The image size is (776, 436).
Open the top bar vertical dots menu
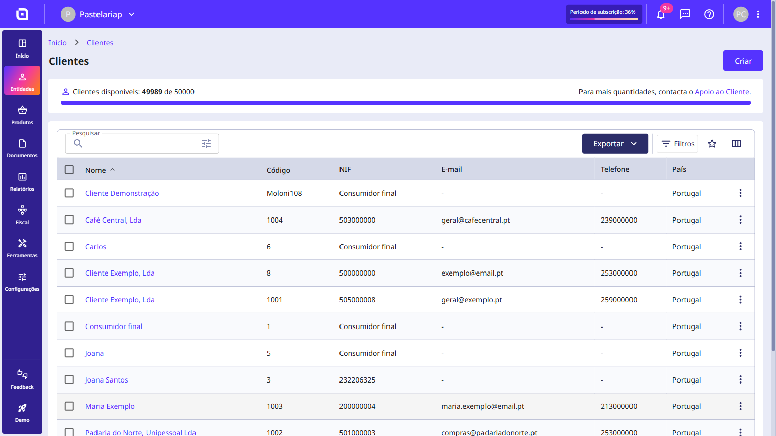(x=758, y=14)
